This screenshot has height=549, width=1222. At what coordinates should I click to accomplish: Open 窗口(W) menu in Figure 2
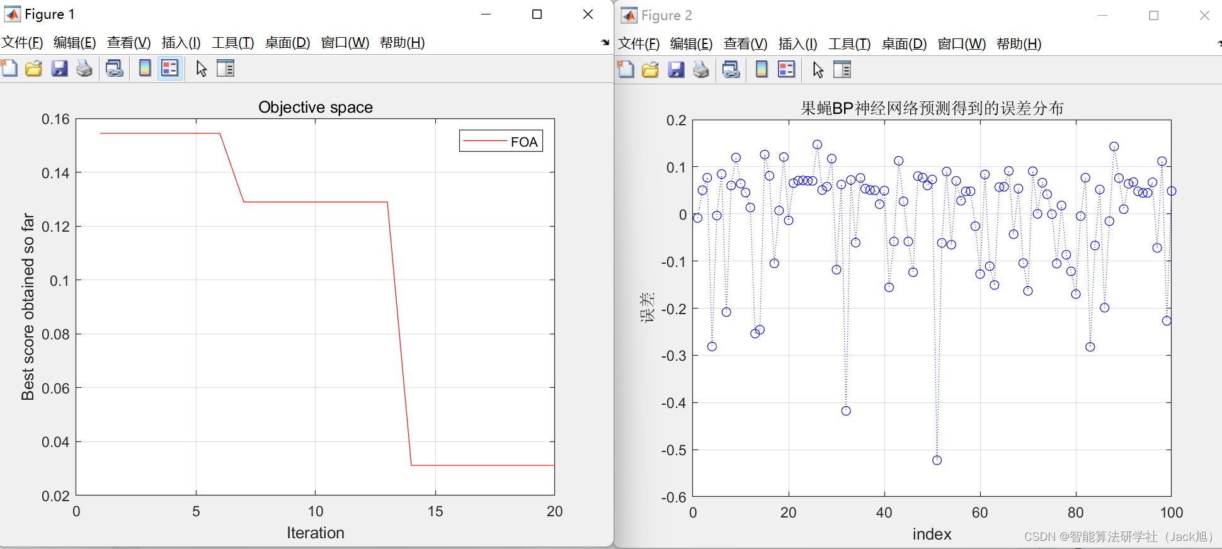962,43
